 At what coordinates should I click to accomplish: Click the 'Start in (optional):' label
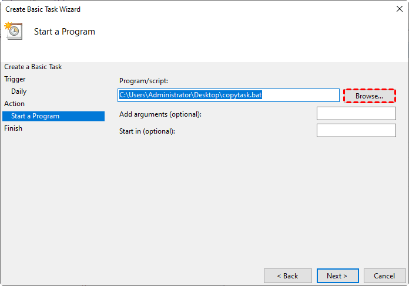(147, 131)
